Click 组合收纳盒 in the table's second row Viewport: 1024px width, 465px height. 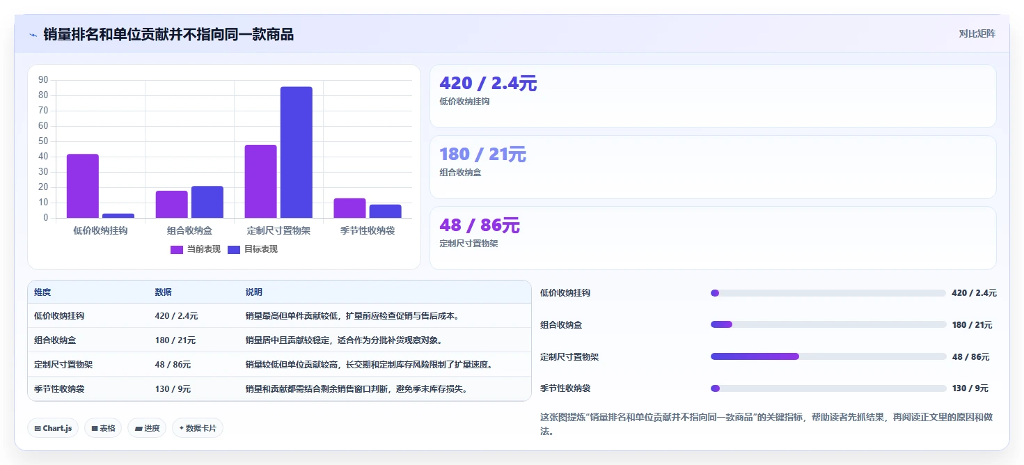click(55, 340)
